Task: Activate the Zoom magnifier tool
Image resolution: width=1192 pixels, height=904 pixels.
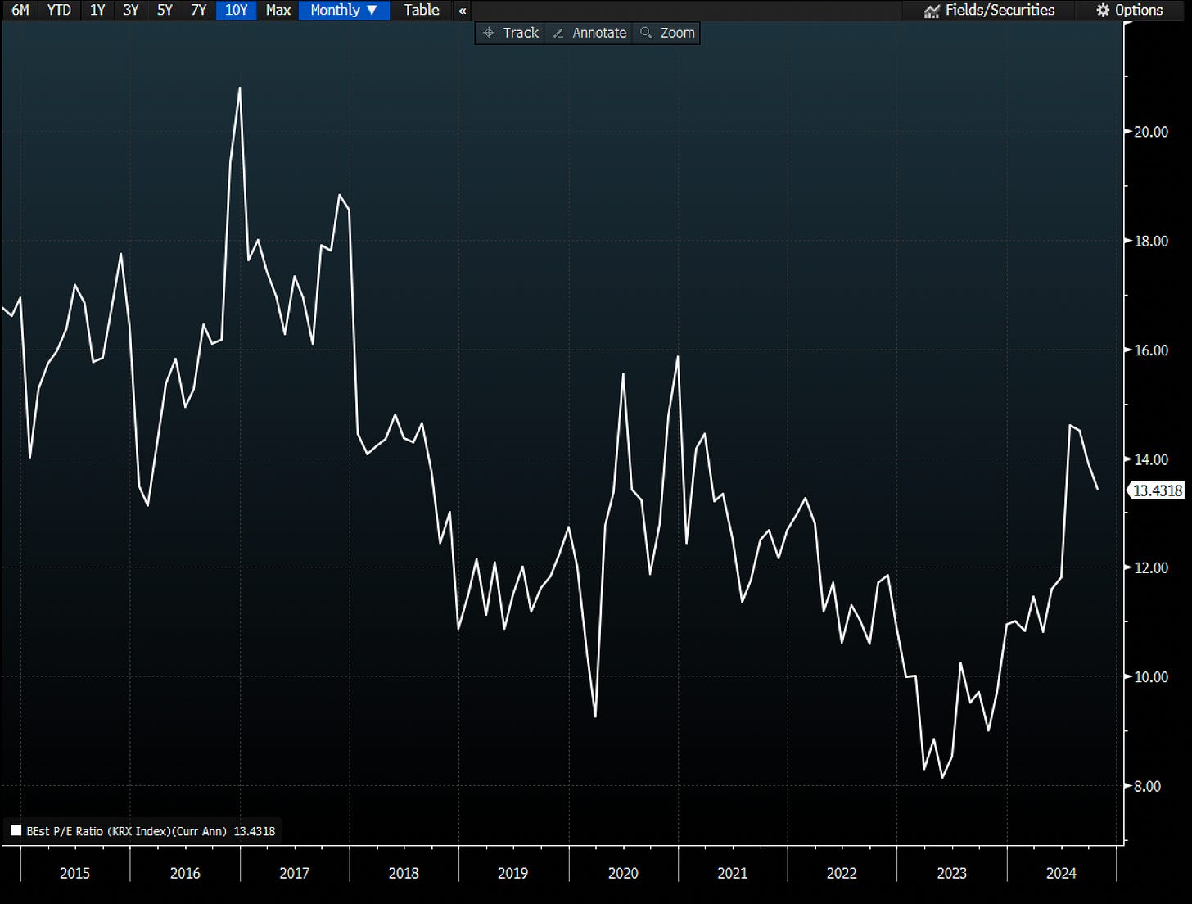Action: (667, 33)
